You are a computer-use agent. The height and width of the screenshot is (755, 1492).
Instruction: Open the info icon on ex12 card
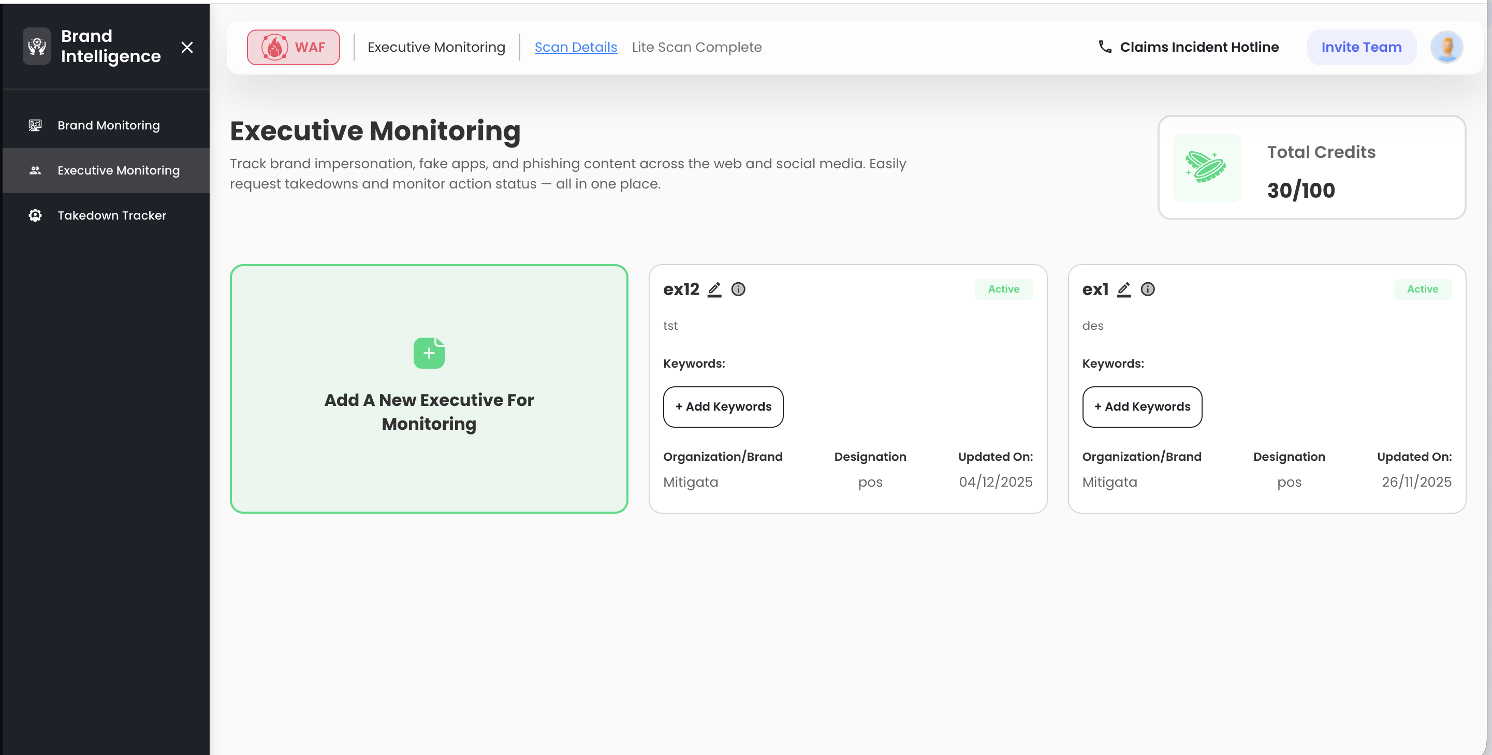[738, 289]
